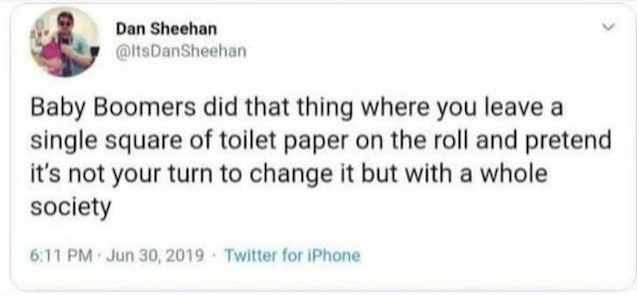Open the "Twitter for iPhone" source link
Screen dimensions: 637x295
(292, 255)
